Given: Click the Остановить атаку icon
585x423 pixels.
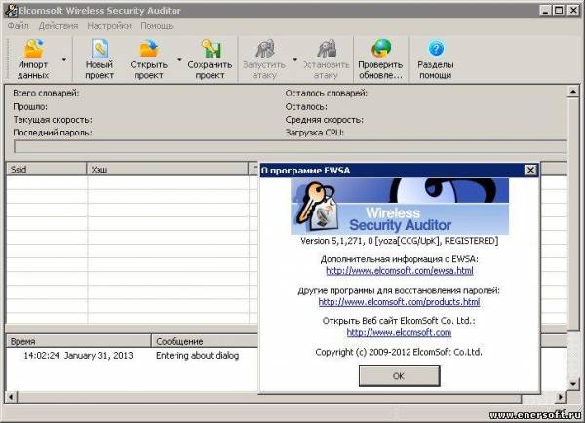Looking at the screenshot, I should point(327,49).
